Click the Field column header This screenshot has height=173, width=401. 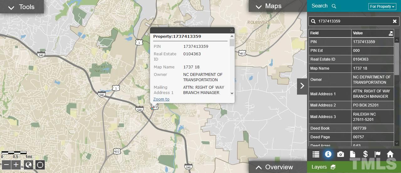(x=330, y=33)
